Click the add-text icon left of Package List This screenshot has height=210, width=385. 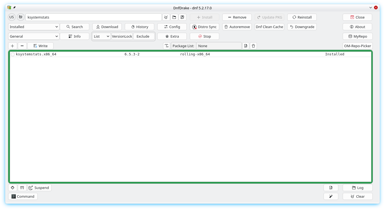click(x=167, y=46)
